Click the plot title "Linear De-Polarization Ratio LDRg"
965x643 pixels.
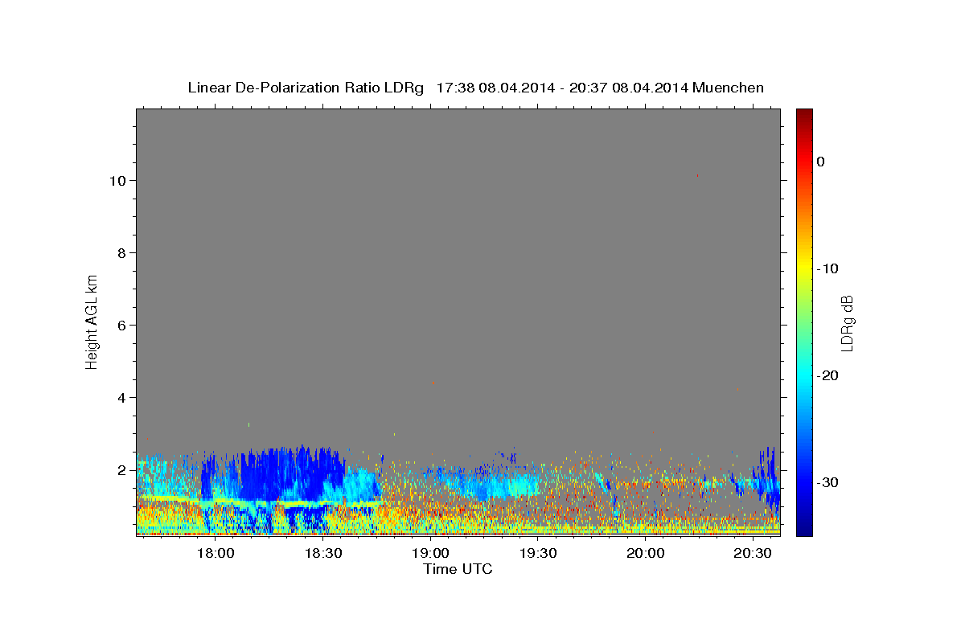(x=306, y=88)
